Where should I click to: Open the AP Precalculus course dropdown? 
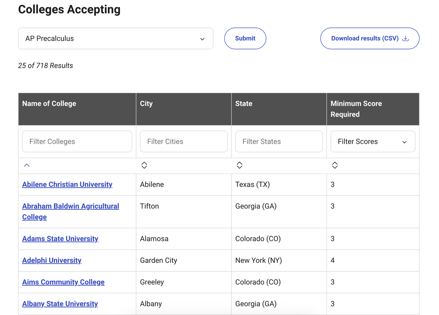pos(116,38)
